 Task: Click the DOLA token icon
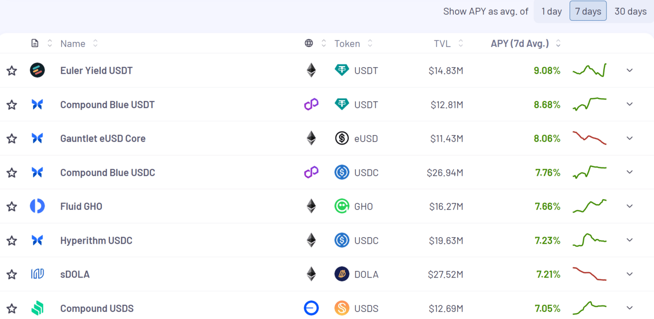point(342,274)
